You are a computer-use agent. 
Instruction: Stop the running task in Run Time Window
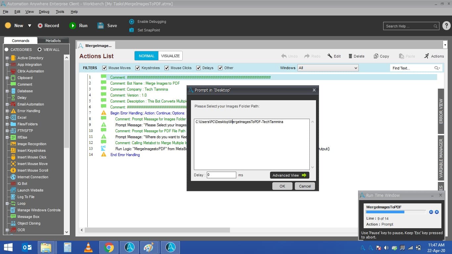pos(437,212)
